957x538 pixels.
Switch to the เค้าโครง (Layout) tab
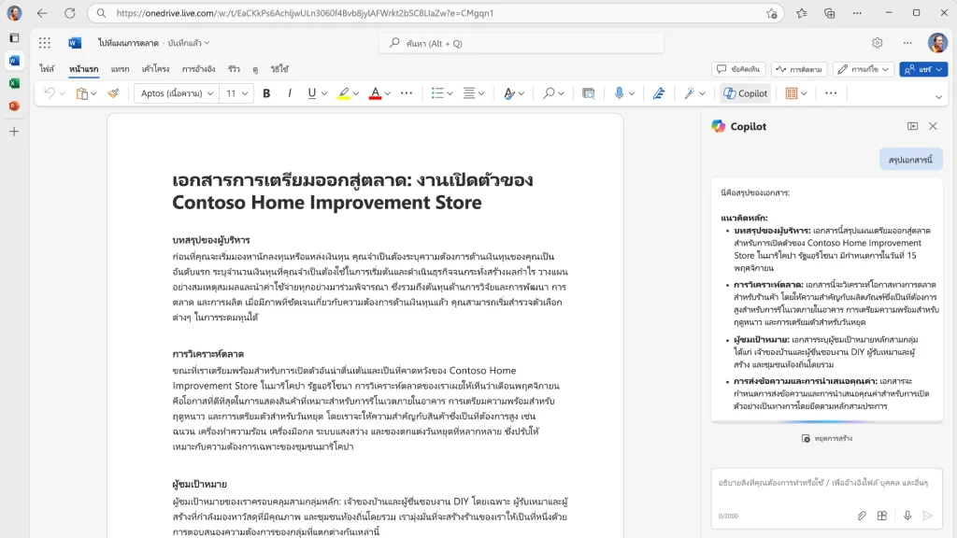(156, 69)
